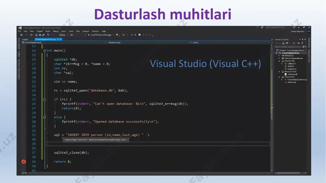
Task: Open the View menu
Action: (32, 31)
